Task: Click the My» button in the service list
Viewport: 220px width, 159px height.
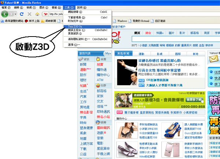Action: pos(108,53)
